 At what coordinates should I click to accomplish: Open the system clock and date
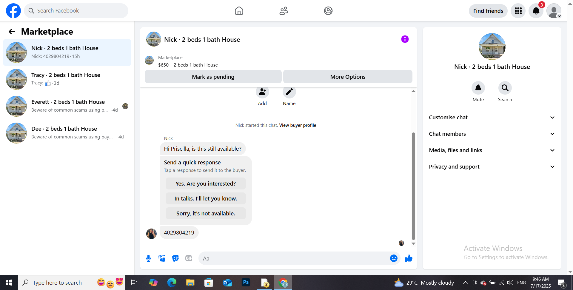tap(540, 283)
